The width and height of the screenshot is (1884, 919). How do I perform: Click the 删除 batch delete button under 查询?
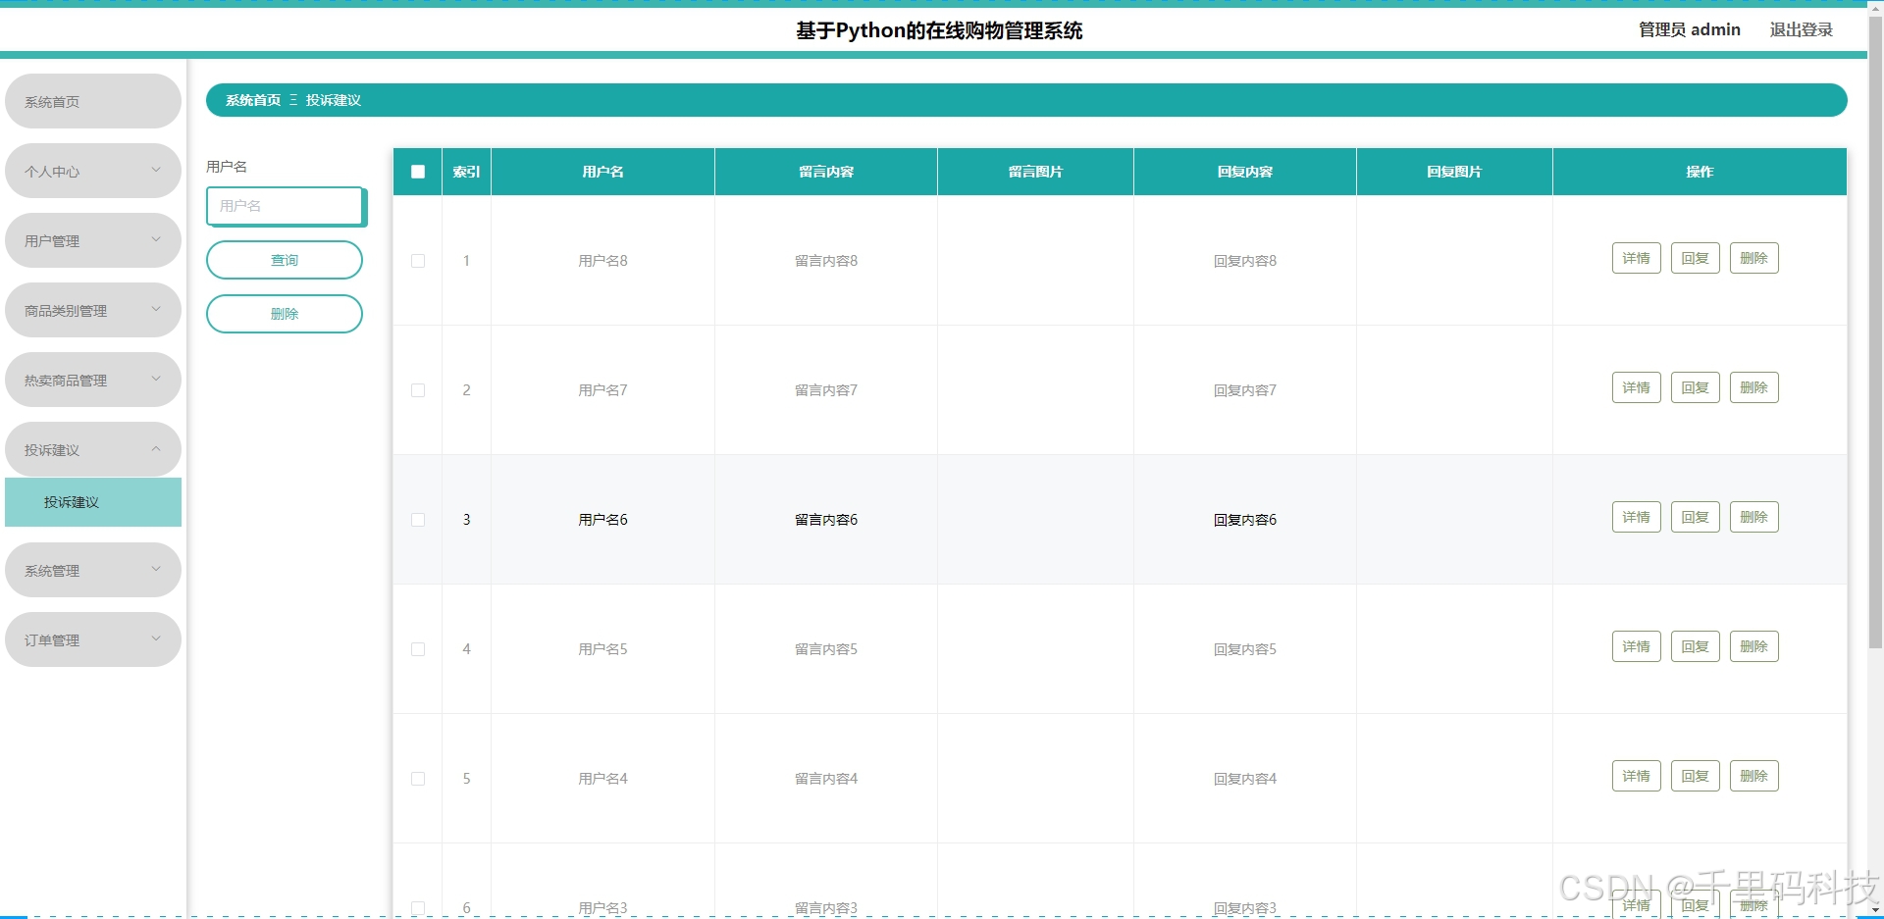(285, 314)
